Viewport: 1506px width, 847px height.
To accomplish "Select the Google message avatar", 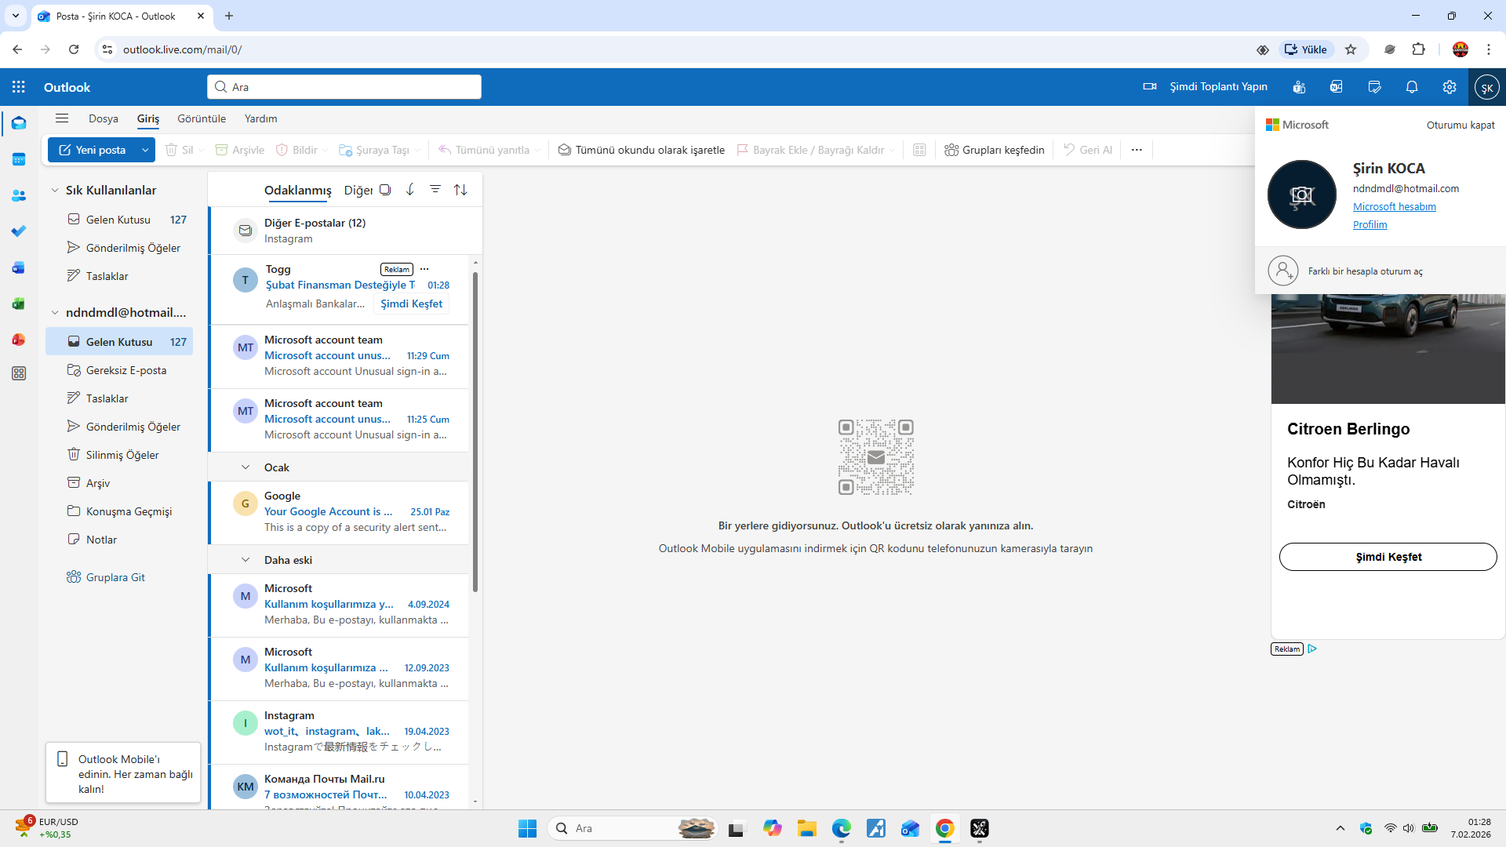I will click(246, 503).
